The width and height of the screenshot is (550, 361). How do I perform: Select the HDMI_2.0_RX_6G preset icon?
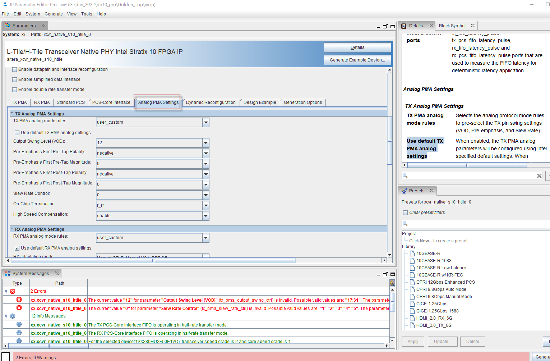click(x=412, y=318)
